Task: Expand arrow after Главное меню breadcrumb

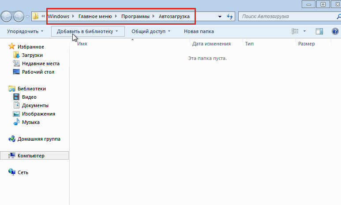Action: (116, 16)
